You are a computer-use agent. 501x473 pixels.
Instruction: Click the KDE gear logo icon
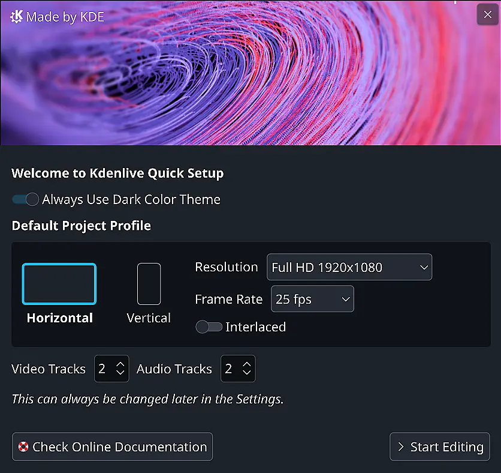pos(16,16)
